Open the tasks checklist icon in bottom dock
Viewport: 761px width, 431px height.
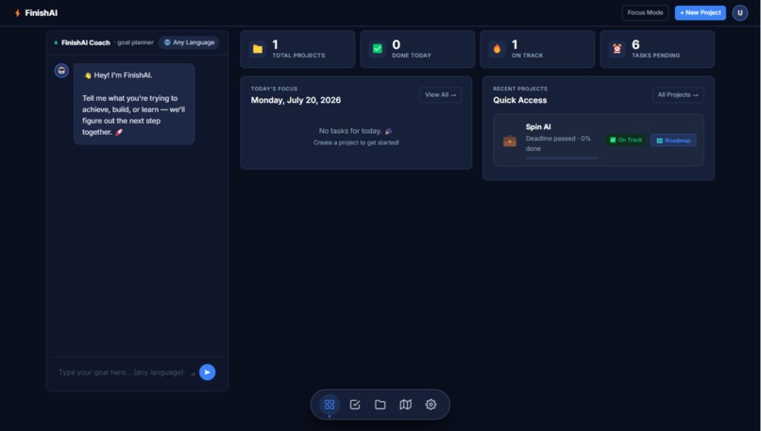[x=355, y=405]
